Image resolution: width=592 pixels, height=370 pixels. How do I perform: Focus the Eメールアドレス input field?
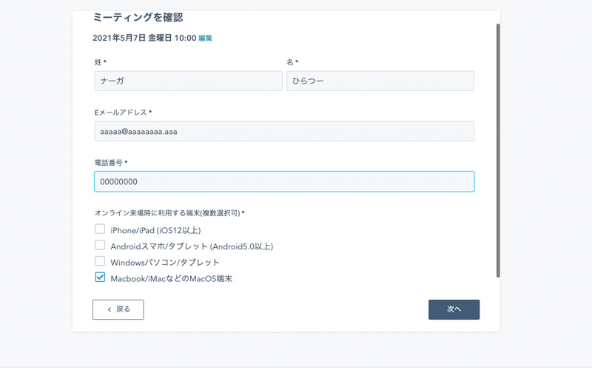click(x=284, y=131)
